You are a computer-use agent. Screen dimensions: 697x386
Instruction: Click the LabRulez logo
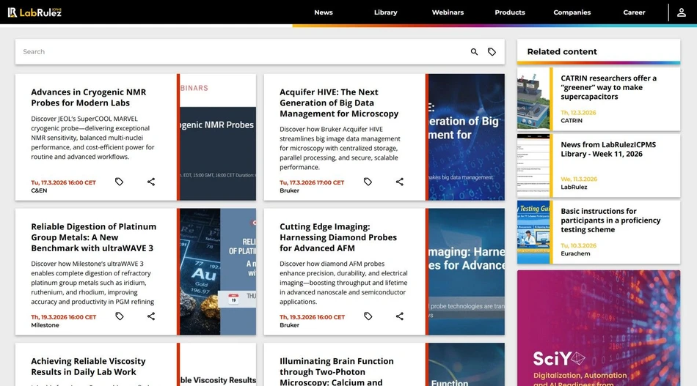point(34,12)
